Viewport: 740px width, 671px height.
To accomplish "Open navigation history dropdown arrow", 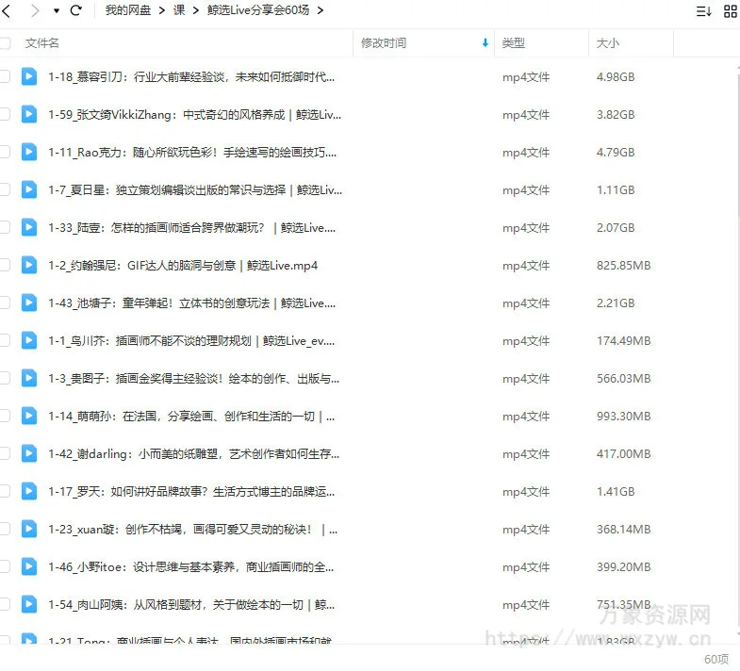I will (x=56, y=11).
